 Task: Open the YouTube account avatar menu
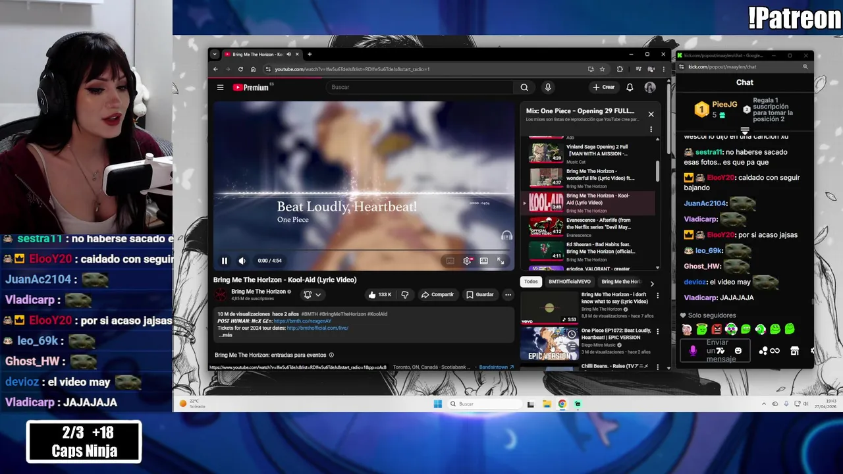(x=650, y=87)
